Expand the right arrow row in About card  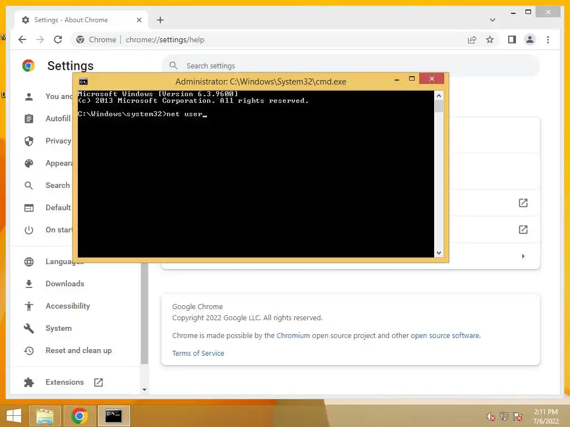click(523, 256)
